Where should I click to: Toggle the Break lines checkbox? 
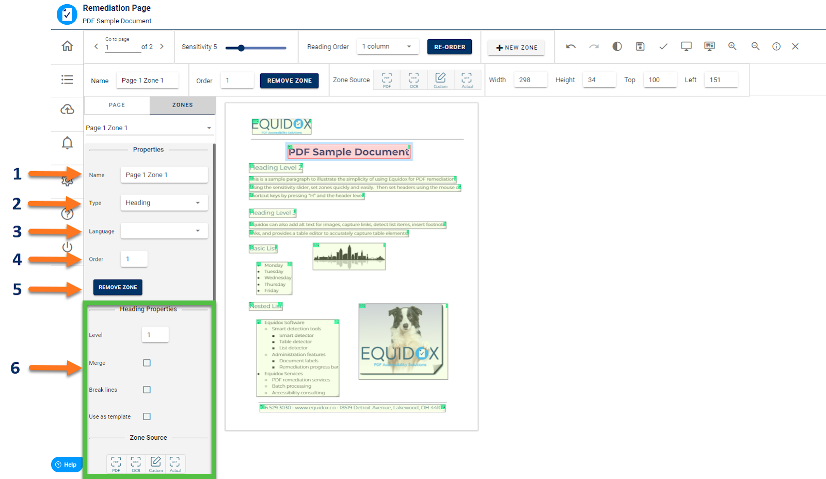click(147, 390)
